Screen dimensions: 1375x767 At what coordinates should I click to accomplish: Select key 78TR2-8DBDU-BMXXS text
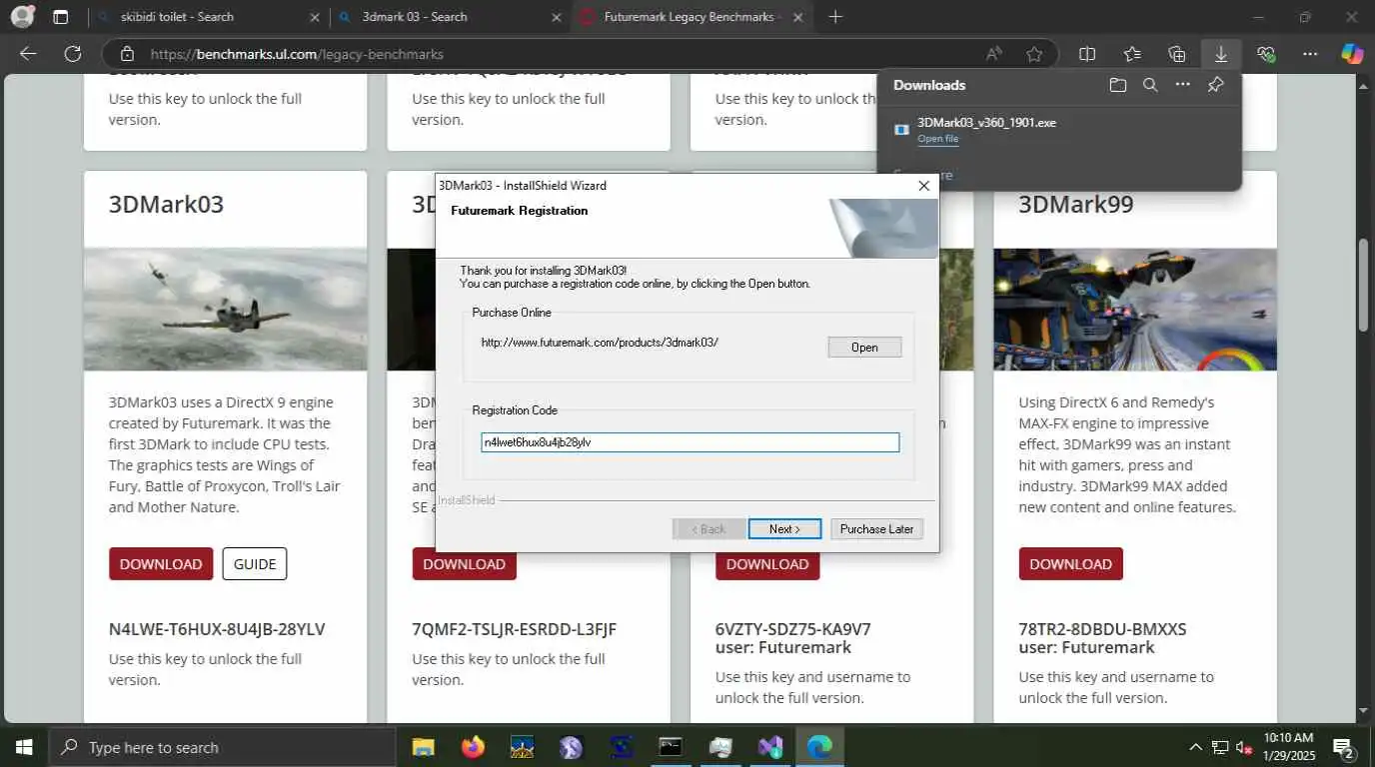[x=1102, y=629]
